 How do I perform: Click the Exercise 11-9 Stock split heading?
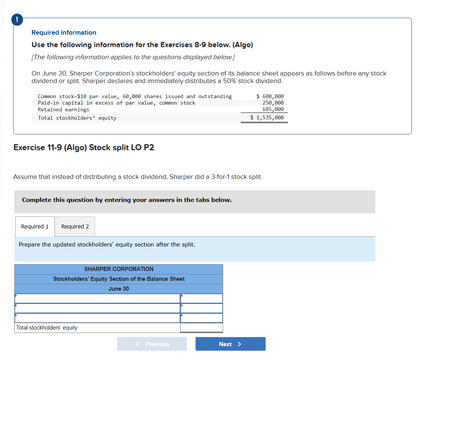(x=84, y=148)
